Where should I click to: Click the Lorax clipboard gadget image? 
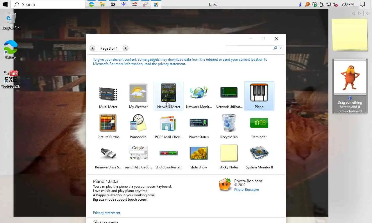click(350, 77)
